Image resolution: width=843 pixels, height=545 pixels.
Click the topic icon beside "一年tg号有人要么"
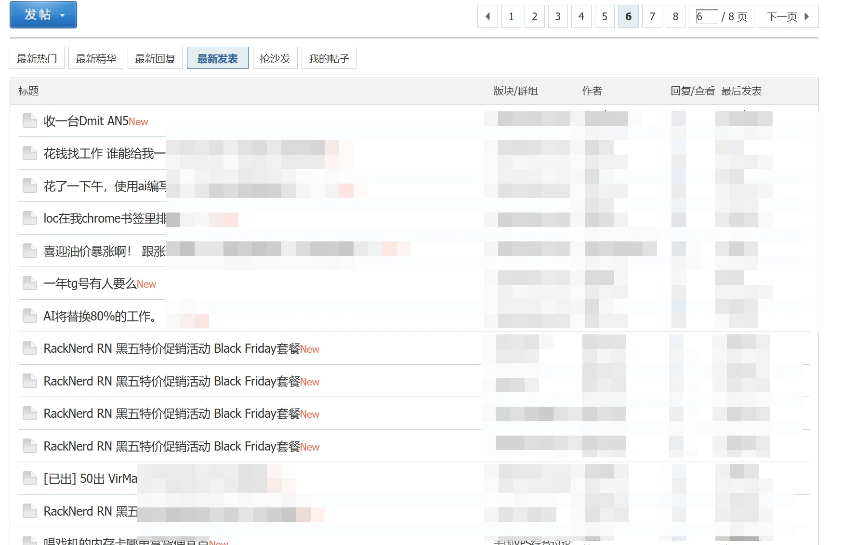[x=29, y=283]
